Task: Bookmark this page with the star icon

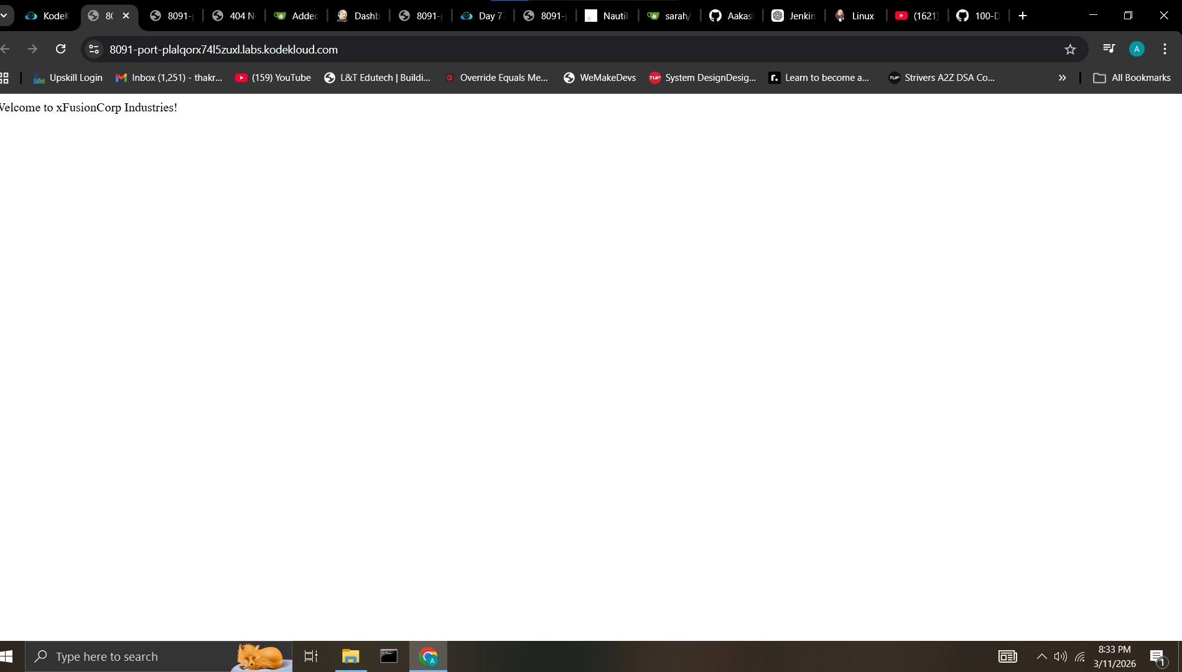Action: (1070, 49)
